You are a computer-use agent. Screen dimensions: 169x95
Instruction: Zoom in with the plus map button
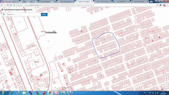[x=166, y=78]
